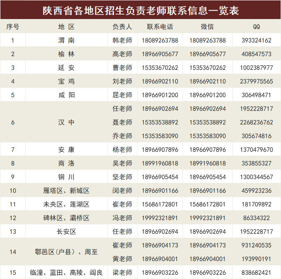
Task: Click QQ number 306498471 for 咸阳
Action: click(x=257, y=95)
